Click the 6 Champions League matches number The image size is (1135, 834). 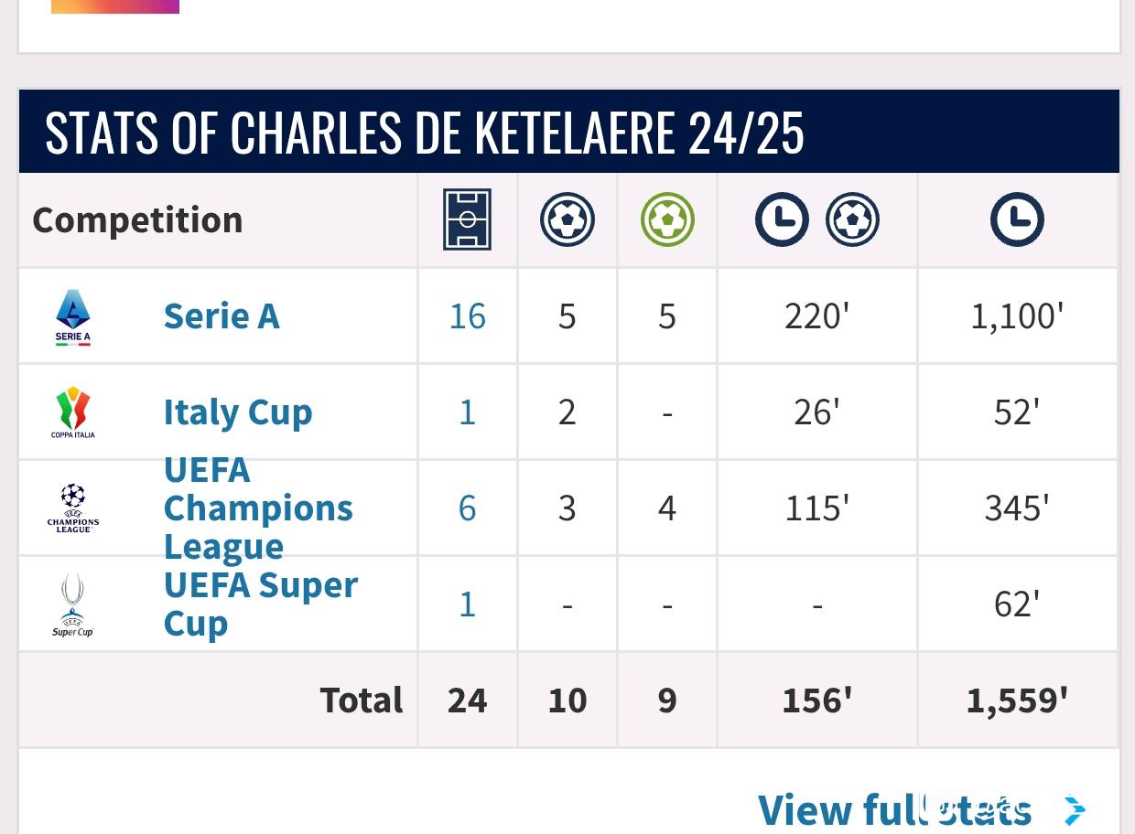tap(467, 508)
